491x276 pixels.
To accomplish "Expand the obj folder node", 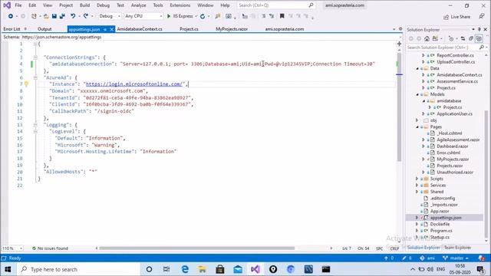I will (x=417, y=120).
